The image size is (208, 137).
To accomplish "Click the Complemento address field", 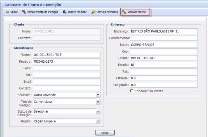I will 163,38.
